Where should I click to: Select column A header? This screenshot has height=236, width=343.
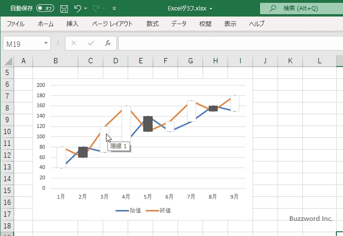pos(24,61)
